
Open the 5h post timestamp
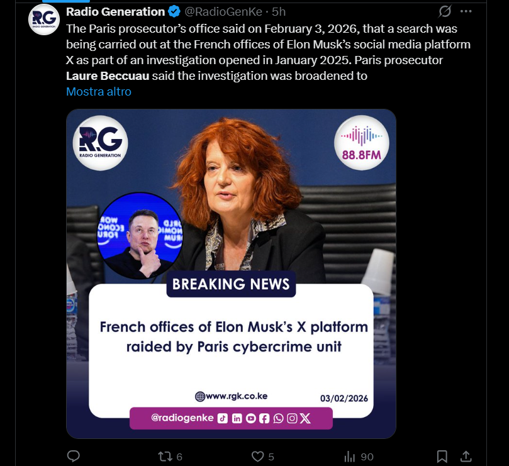(x=279, y=12)
